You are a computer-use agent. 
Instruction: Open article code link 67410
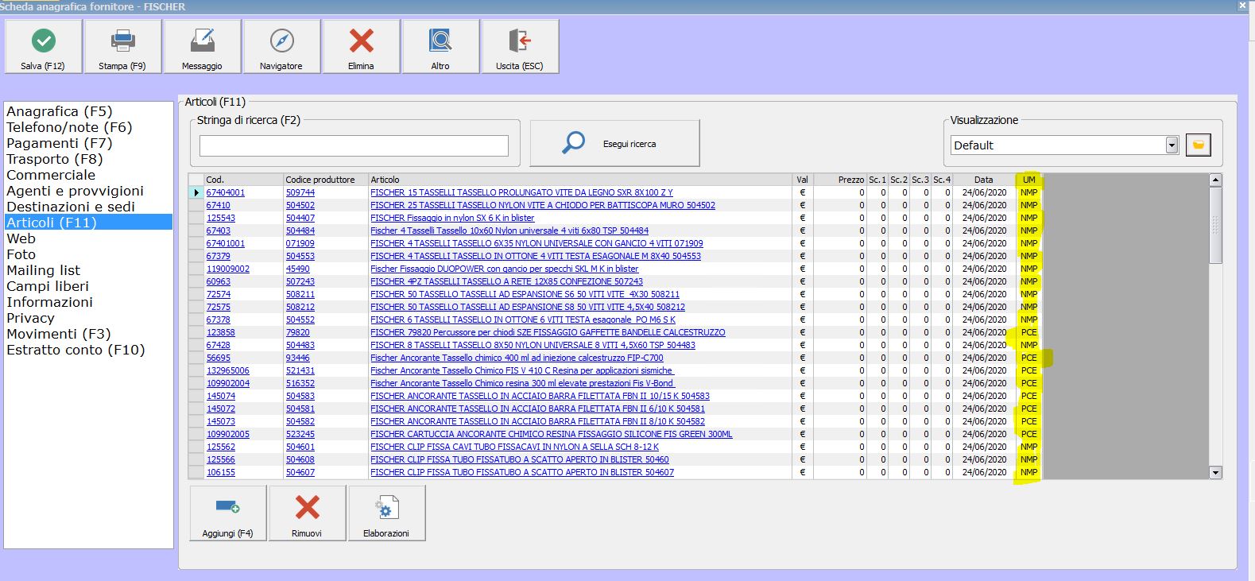(219, 205)
